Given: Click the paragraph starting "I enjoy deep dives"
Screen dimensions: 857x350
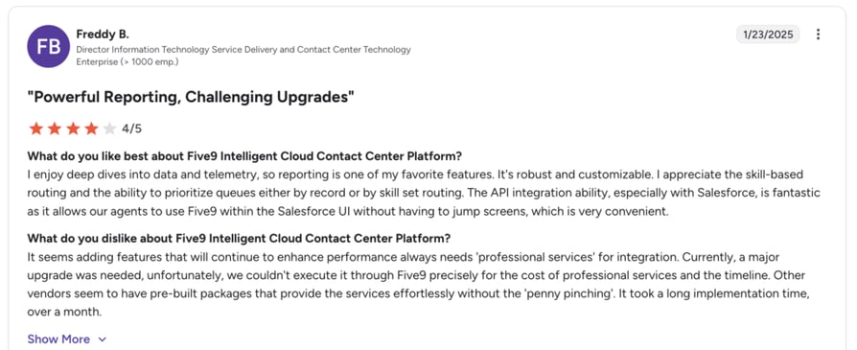Looking at the screenshot, I should (x=424, y=193).
